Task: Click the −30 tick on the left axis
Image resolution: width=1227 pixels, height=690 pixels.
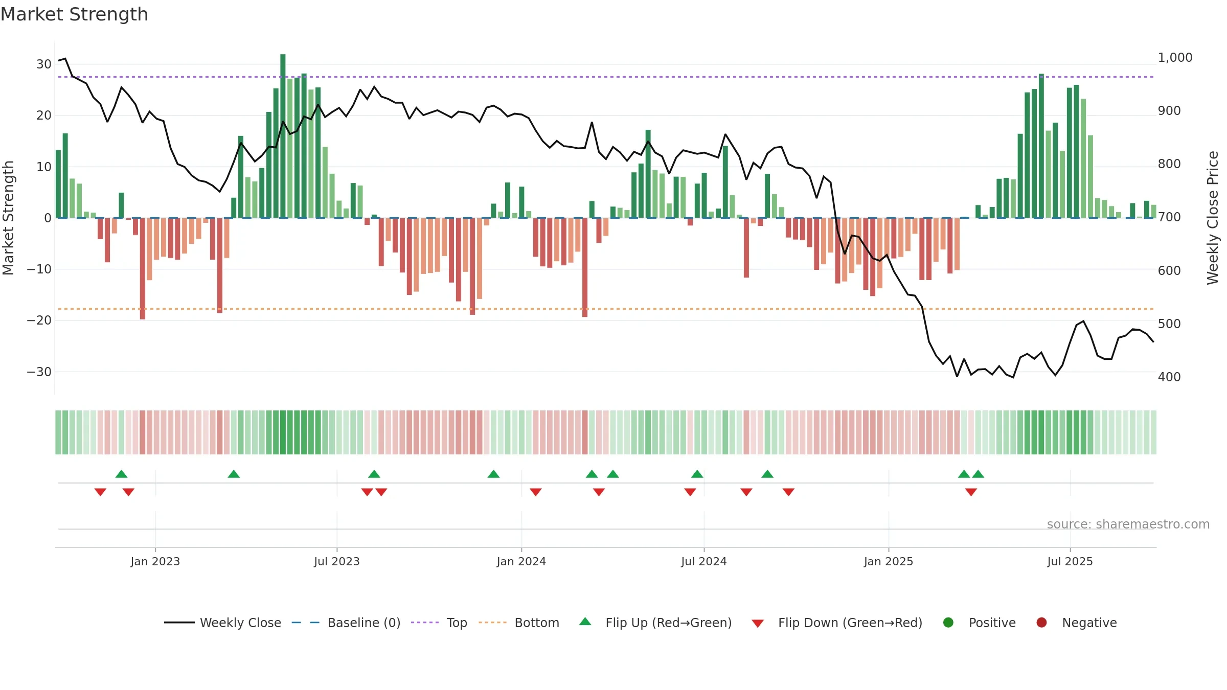Action: pos(39,372)
